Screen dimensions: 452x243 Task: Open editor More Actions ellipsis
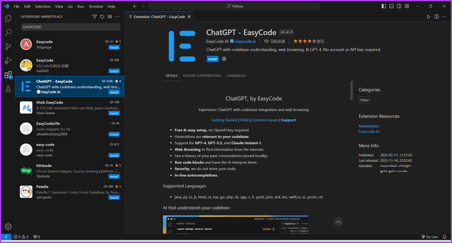click(x=444, y=17)
